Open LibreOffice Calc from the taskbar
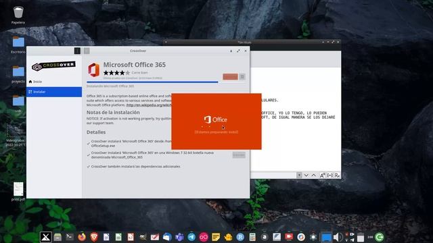Image resolution: width=433 pixels, height=243 pixels. click(x=118, y=237)
